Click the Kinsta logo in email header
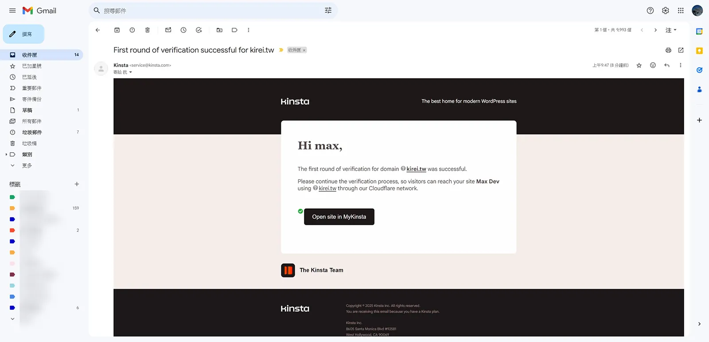This screenshot has height=342, width=709. [x=295, y=101]
